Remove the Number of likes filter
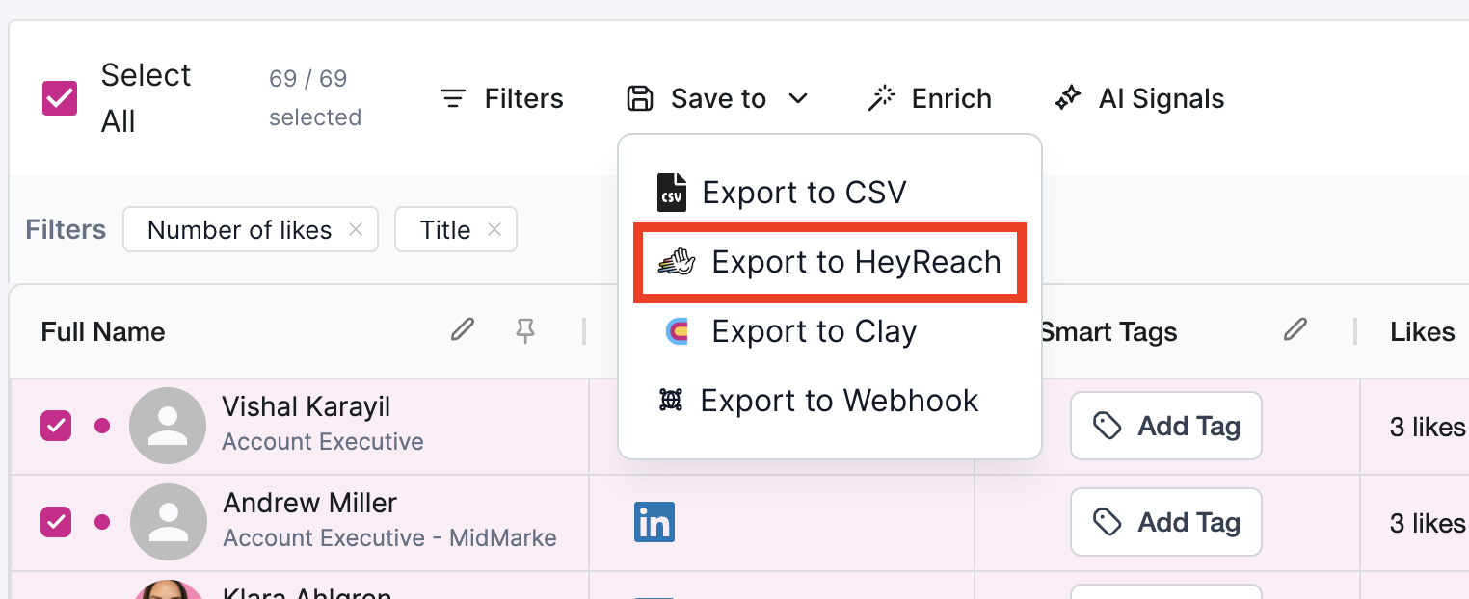This screenshot has width=1469, height=599. (x=356, y=229)
